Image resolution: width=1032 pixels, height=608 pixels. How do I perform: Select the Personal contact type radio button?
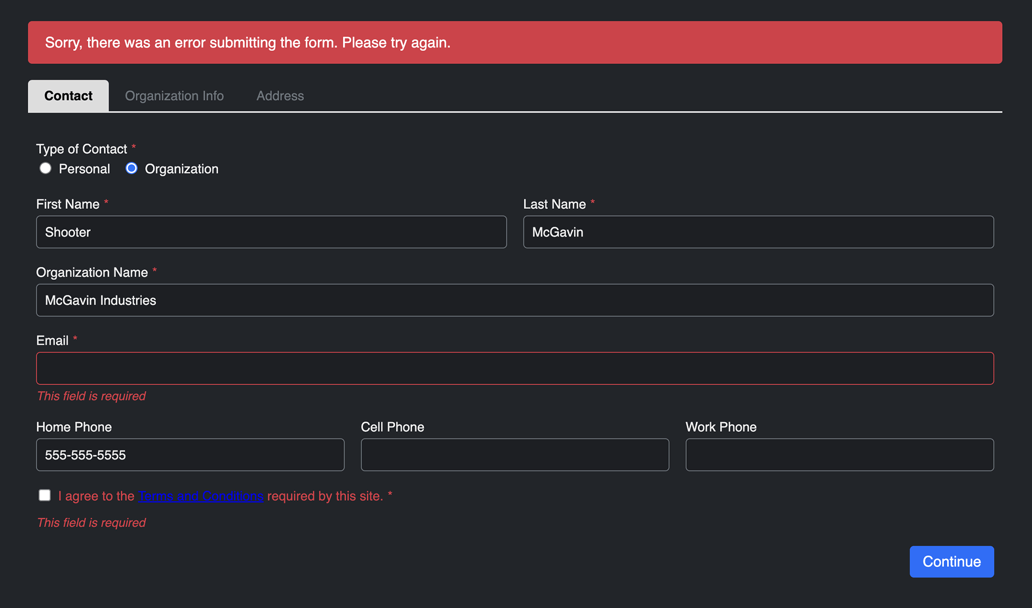tap(45, 168)
